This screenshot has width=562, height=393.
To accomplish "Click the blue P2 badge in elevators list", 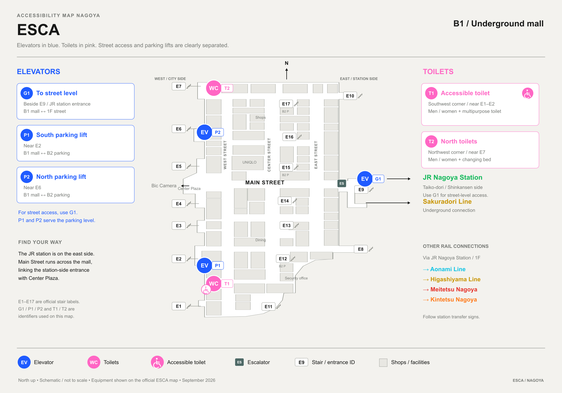I will pos(27,177).
